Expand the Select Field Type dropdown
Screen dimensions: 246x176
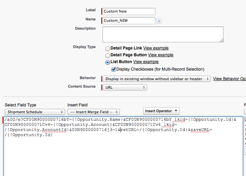point(35,112)
